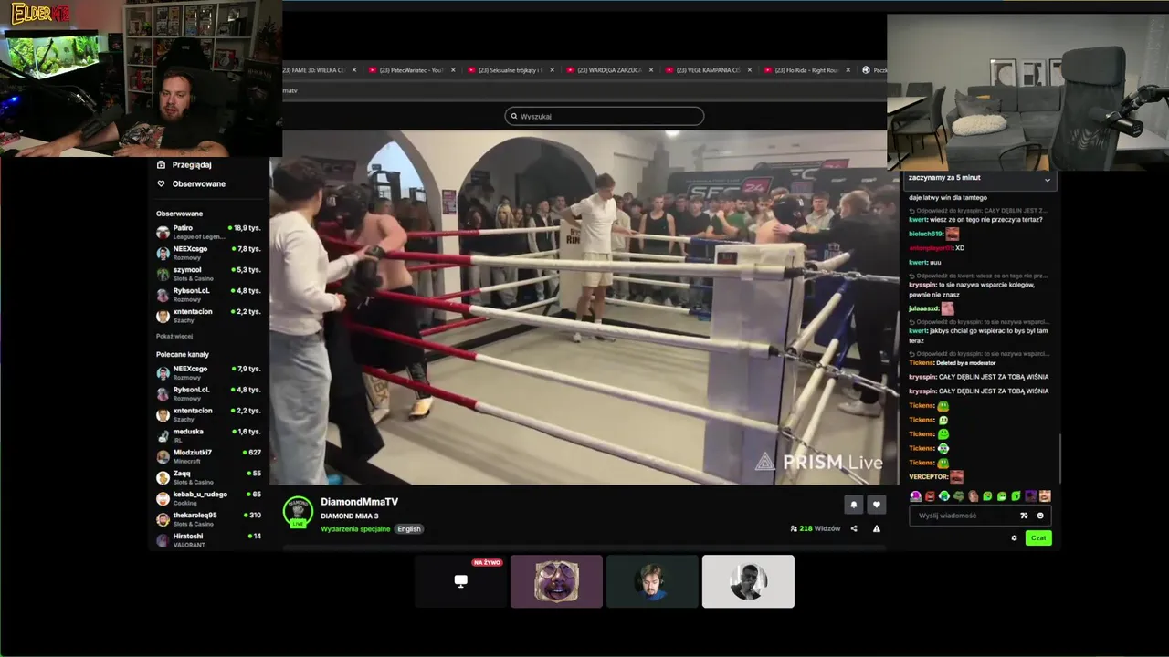Open thekaroleq95 channel row
Viewport: 1169px width, 657px height.
(208, 519)
